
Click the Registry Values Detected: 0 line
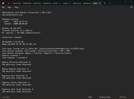pos(16,82)
